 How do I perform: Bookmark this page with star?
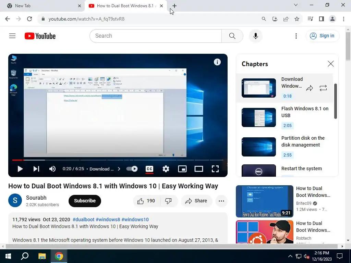[x=297, y=19]
